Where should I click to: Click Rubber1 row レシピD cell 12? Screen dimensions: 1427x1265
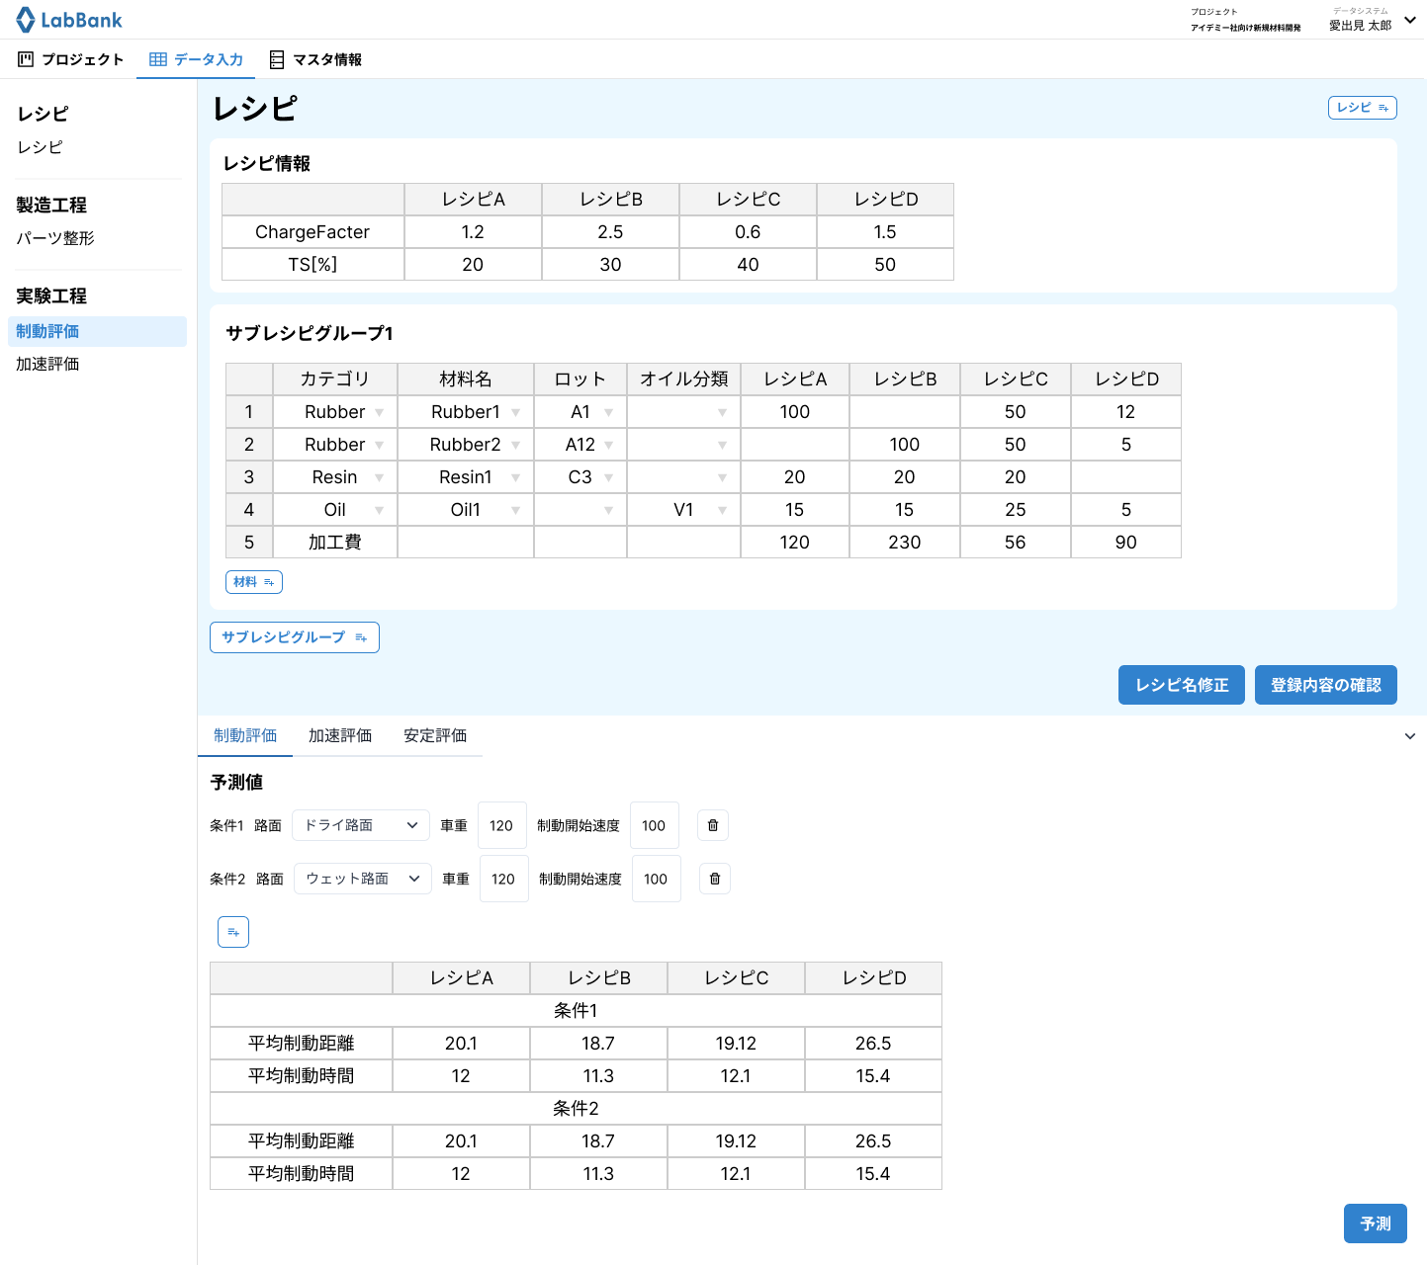(x=1126, y=412)
